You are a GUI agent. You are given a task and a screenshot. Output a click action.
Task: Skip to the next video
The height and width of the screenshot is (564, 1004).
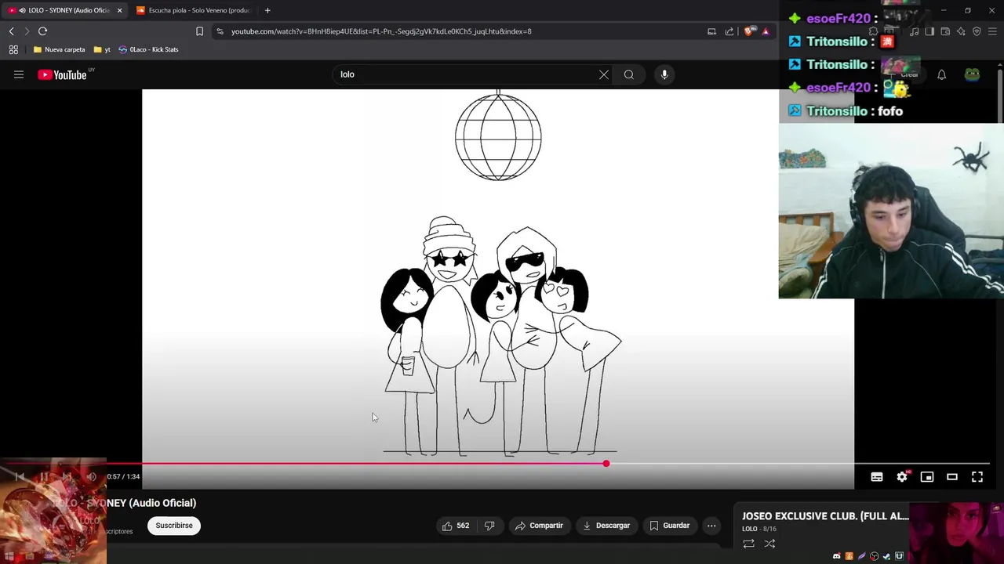[x=67, y=476]
